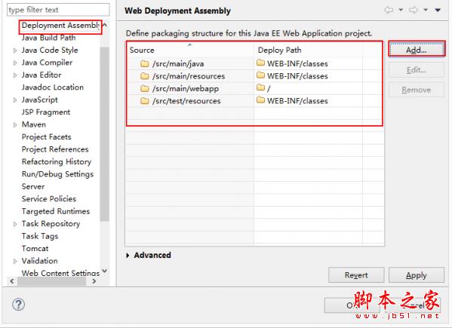
Task: Click the / deploy path cell
Action: tap(308, 88)
